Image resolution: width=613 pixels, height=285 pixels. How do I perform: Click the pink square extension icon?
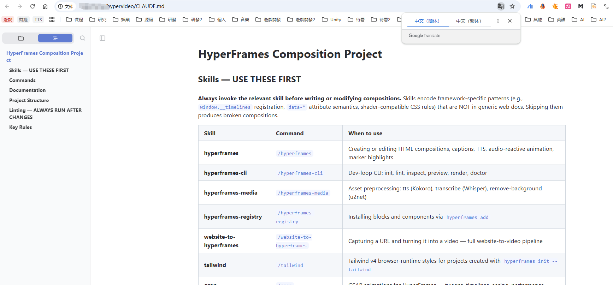pos(568,6)
